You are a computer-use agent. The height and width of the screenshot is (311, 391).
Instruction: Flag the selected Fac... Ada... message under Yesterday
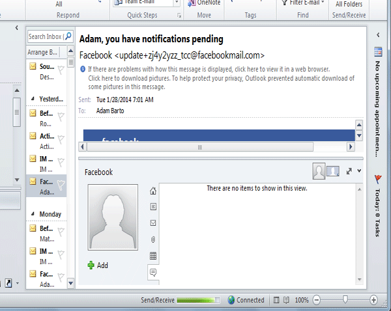click(x=61, y=185)
